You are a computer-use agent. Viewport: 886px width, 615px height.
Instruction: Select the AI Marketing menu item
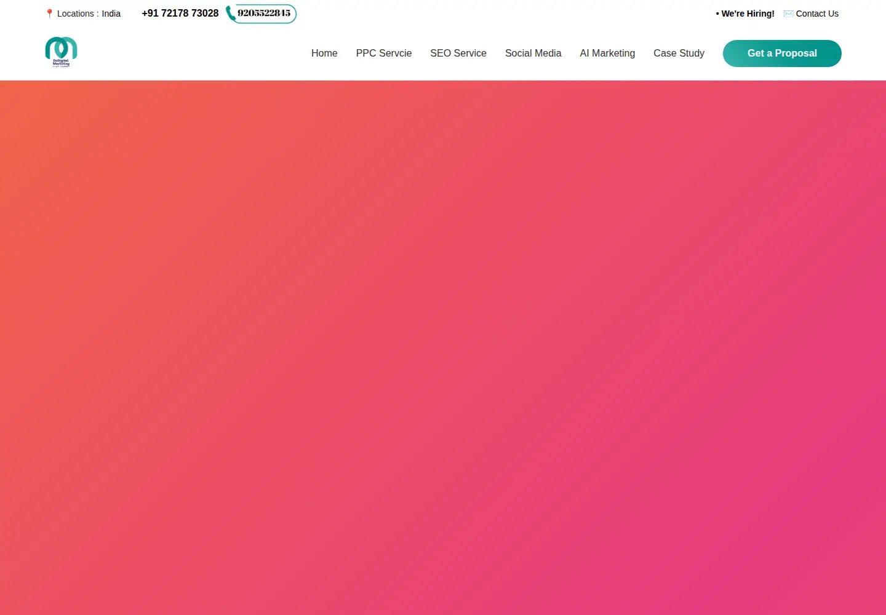(x=607, y=54)
